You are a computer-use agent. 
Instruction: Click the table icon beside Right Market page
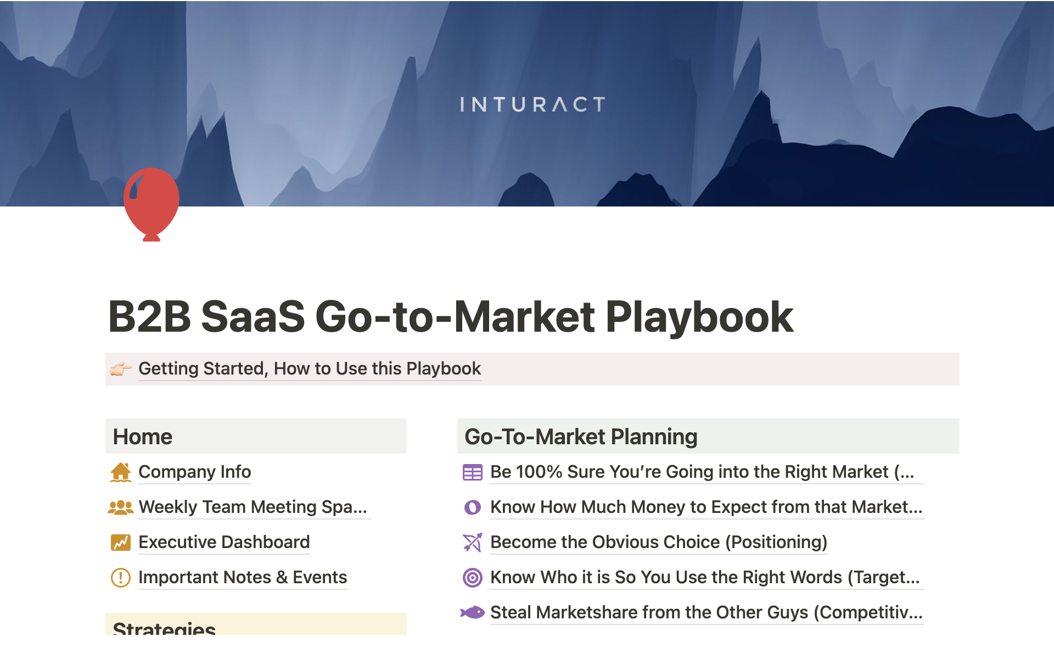point(473,472)
